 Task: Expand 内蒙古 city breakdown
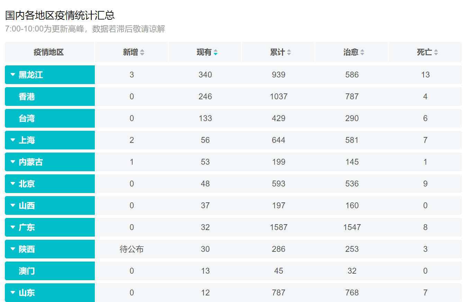click(13, 162)
